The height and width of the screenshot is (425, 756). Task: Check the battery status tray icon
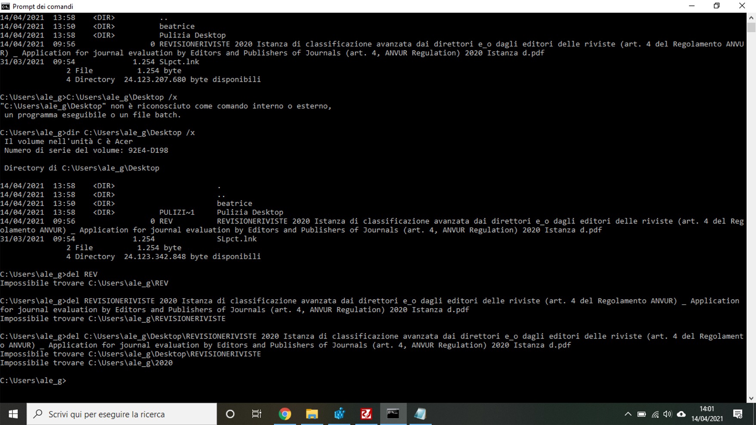[641, 414]
